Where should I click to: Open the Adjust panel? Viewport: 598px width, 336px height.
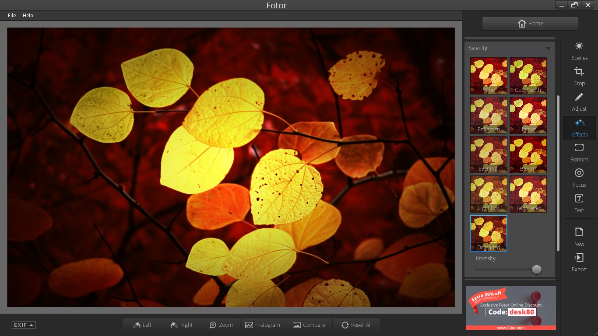pyautogui.click(x=579, y=102)
